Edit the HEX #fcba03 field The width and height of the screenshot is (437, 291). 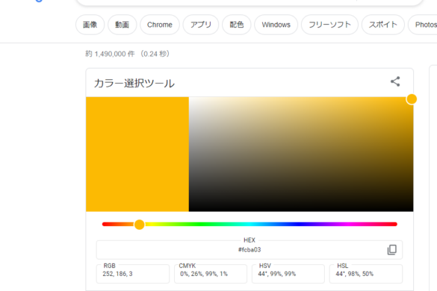pyautogui.click(x=250, y=250)
